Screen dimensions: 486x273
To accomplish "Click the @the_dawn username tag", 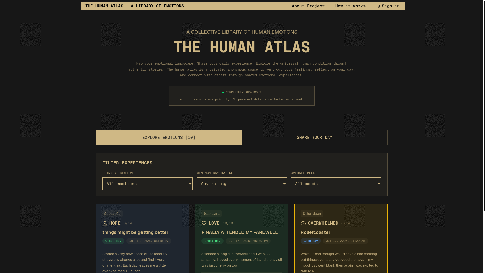I will tap(312, 214).
